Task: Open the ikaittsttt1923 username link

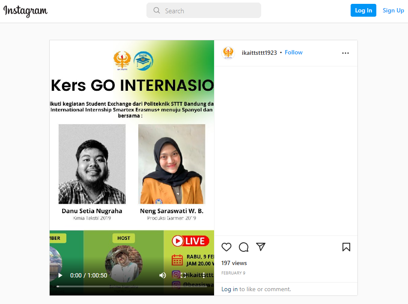Action: [259, 53]
